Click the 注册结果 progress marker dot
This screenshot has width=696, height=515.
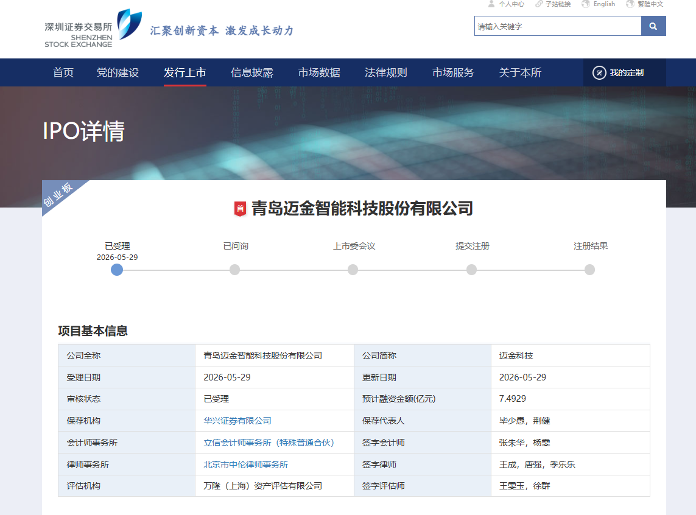point(589,270)
